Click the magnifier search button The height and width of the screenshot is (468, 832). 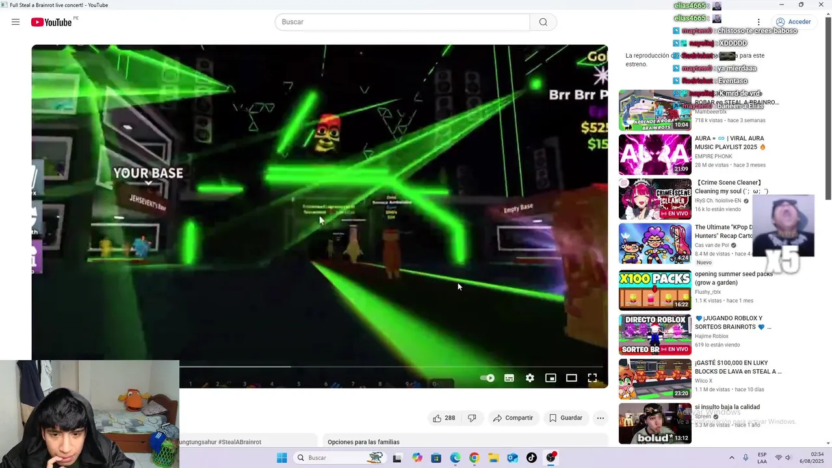543,22
